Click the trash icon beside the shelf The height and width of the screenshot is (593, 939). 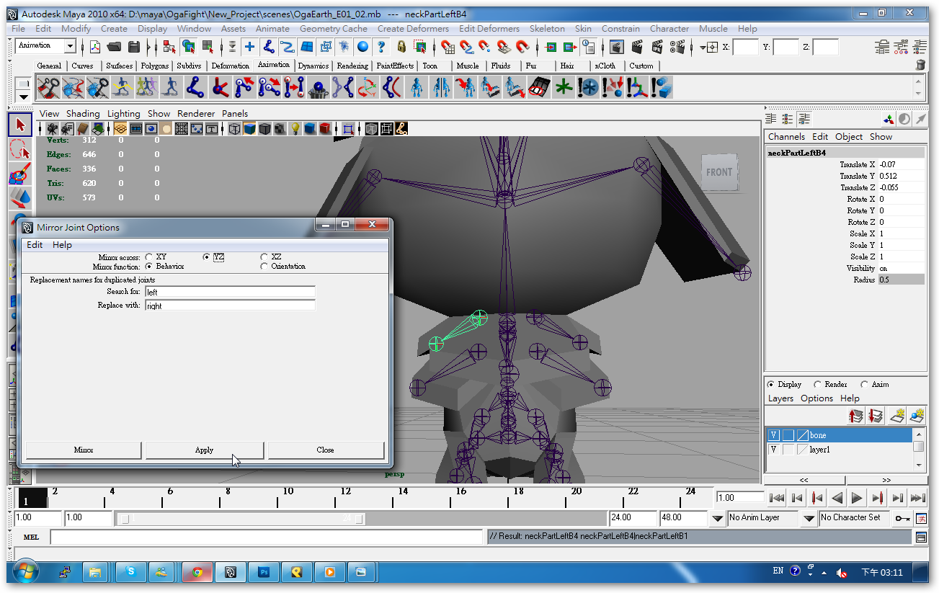pos(920,65)
